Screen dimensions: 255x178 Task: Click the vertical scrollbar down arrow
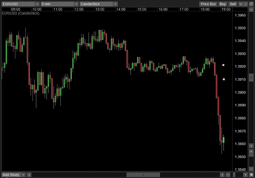tap(251, 146)
